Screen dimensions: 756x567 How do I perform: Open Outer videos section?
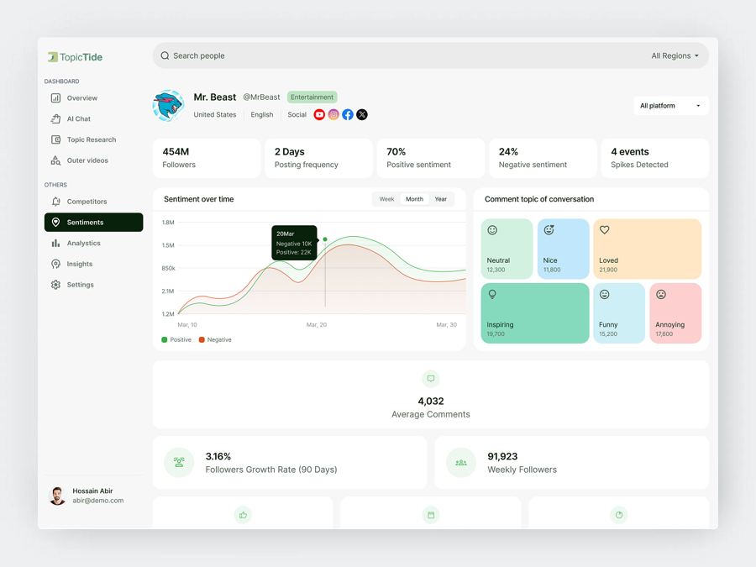click(x=93, y=160)
